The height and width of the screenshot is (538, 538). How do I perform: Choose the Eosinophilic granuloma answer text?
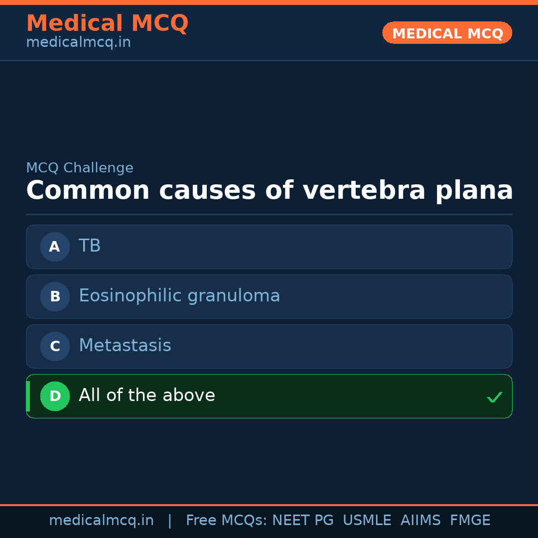pos(179,296)
